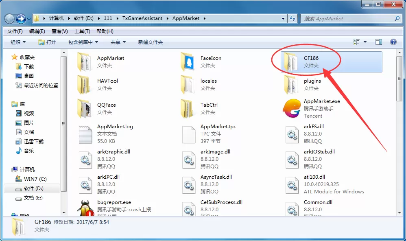Expand the address bar history dropdown
Screen dimensions: 406x241
tap(283, 18)
